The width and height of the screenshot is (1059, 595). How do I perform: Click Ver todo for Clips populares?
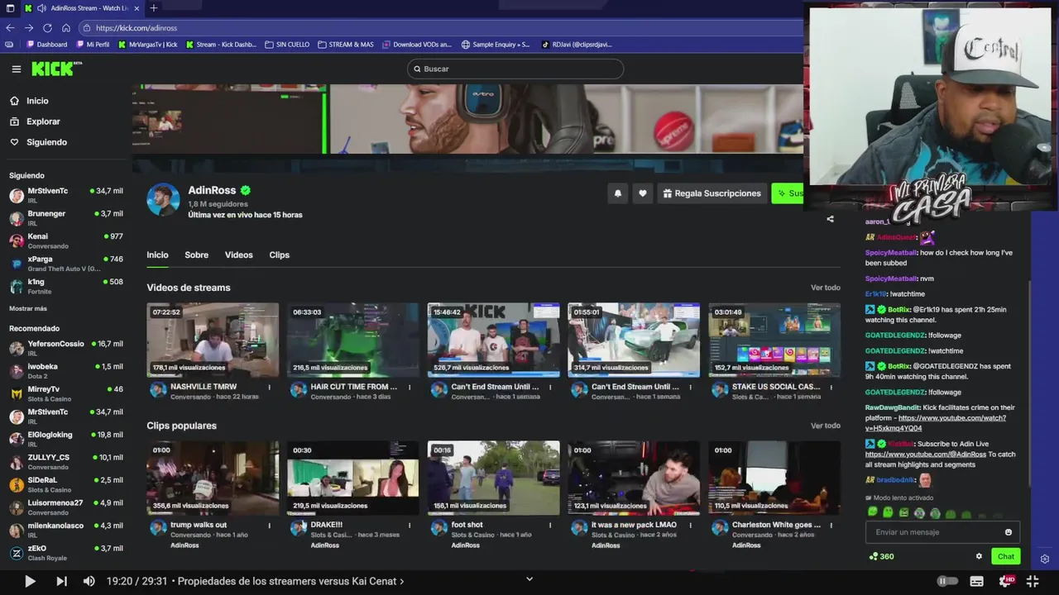click(826, 426)
